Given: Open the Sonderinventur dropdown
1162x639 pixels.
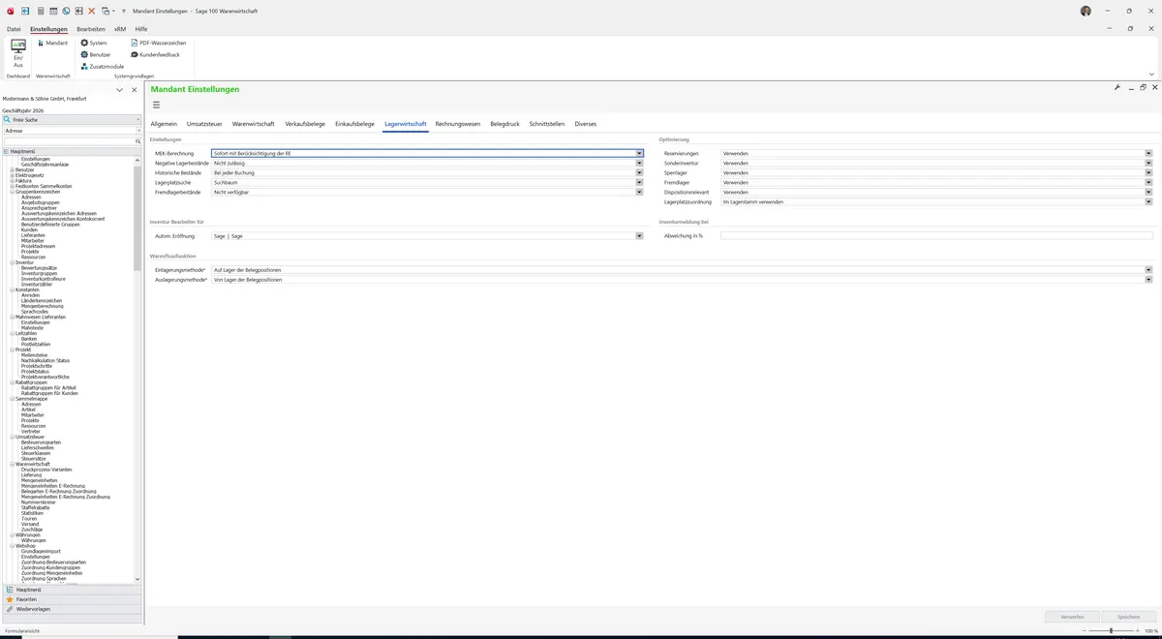Looking at the screenshot, I should (1148, 163).
